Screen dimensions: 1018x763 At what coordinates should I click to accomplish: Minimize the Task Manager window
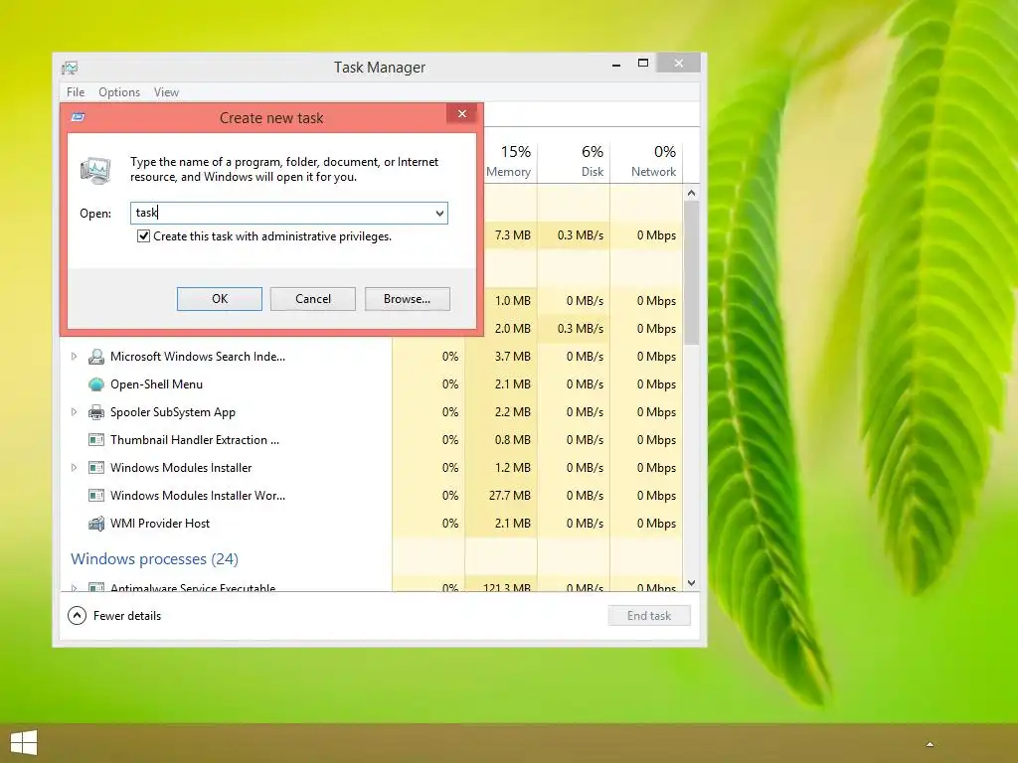click(616, 65)
